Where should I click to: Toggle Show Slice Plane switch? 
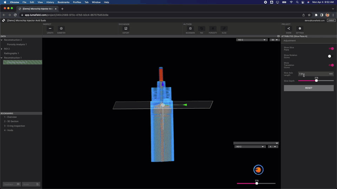331,49
